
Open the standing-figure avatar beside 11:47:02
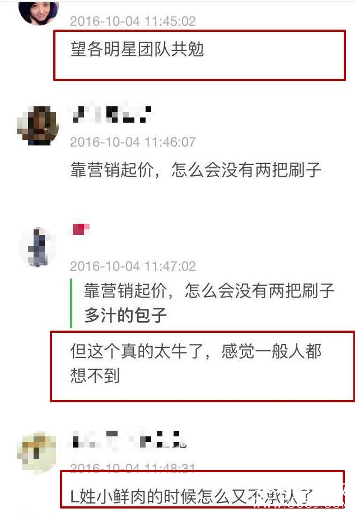(x=38, y=247)
